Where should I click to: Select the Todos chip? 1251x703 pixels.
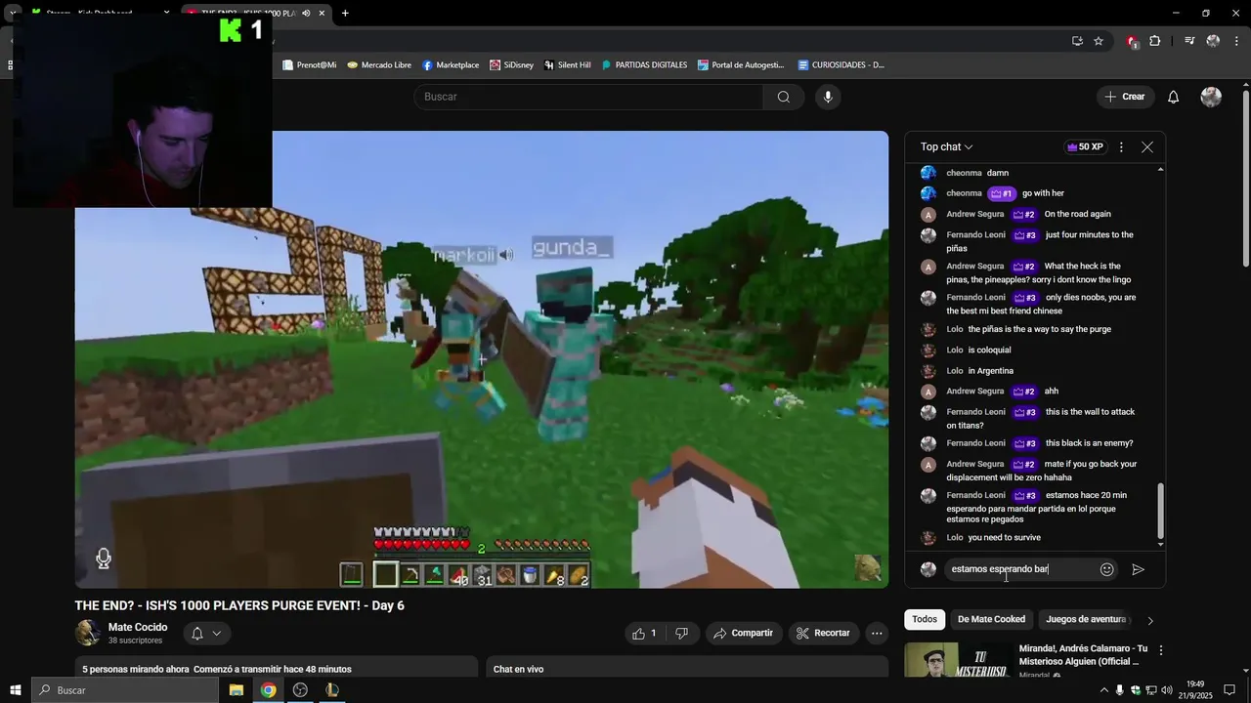(925, 619)
